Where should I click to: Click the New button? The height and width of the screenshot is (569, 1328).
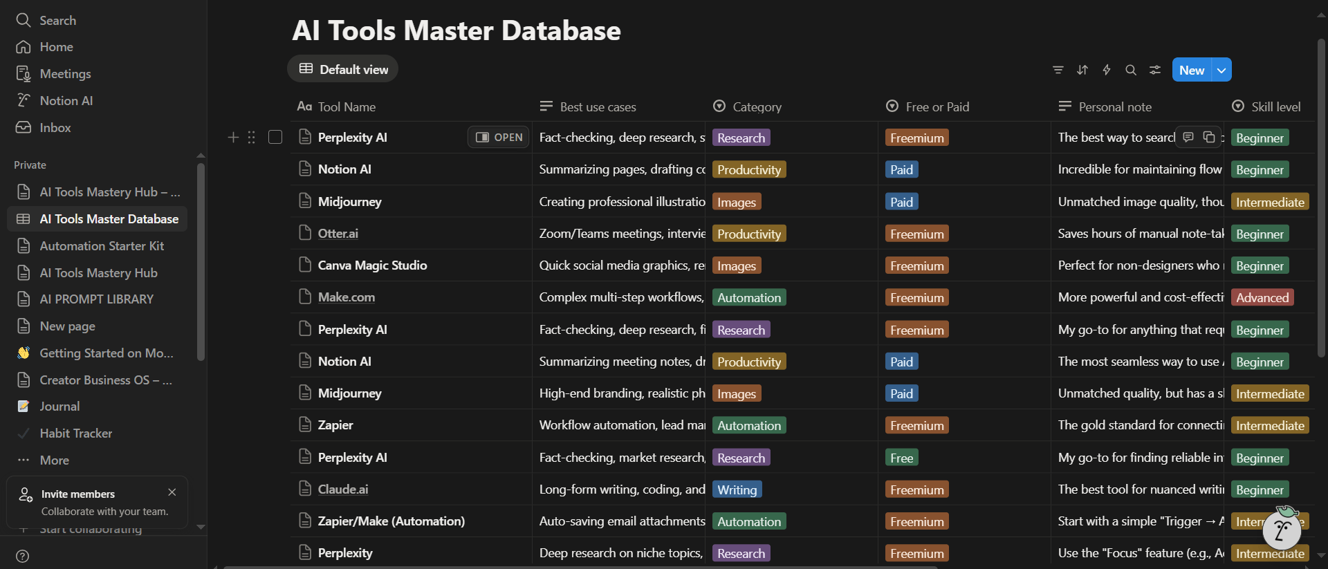1192,70
